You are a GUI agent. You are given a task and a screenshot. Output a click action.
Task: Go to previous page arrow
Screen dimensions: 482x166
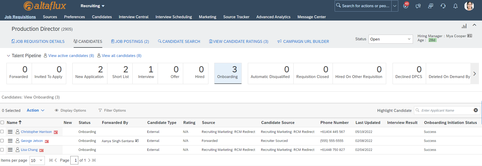56,160
